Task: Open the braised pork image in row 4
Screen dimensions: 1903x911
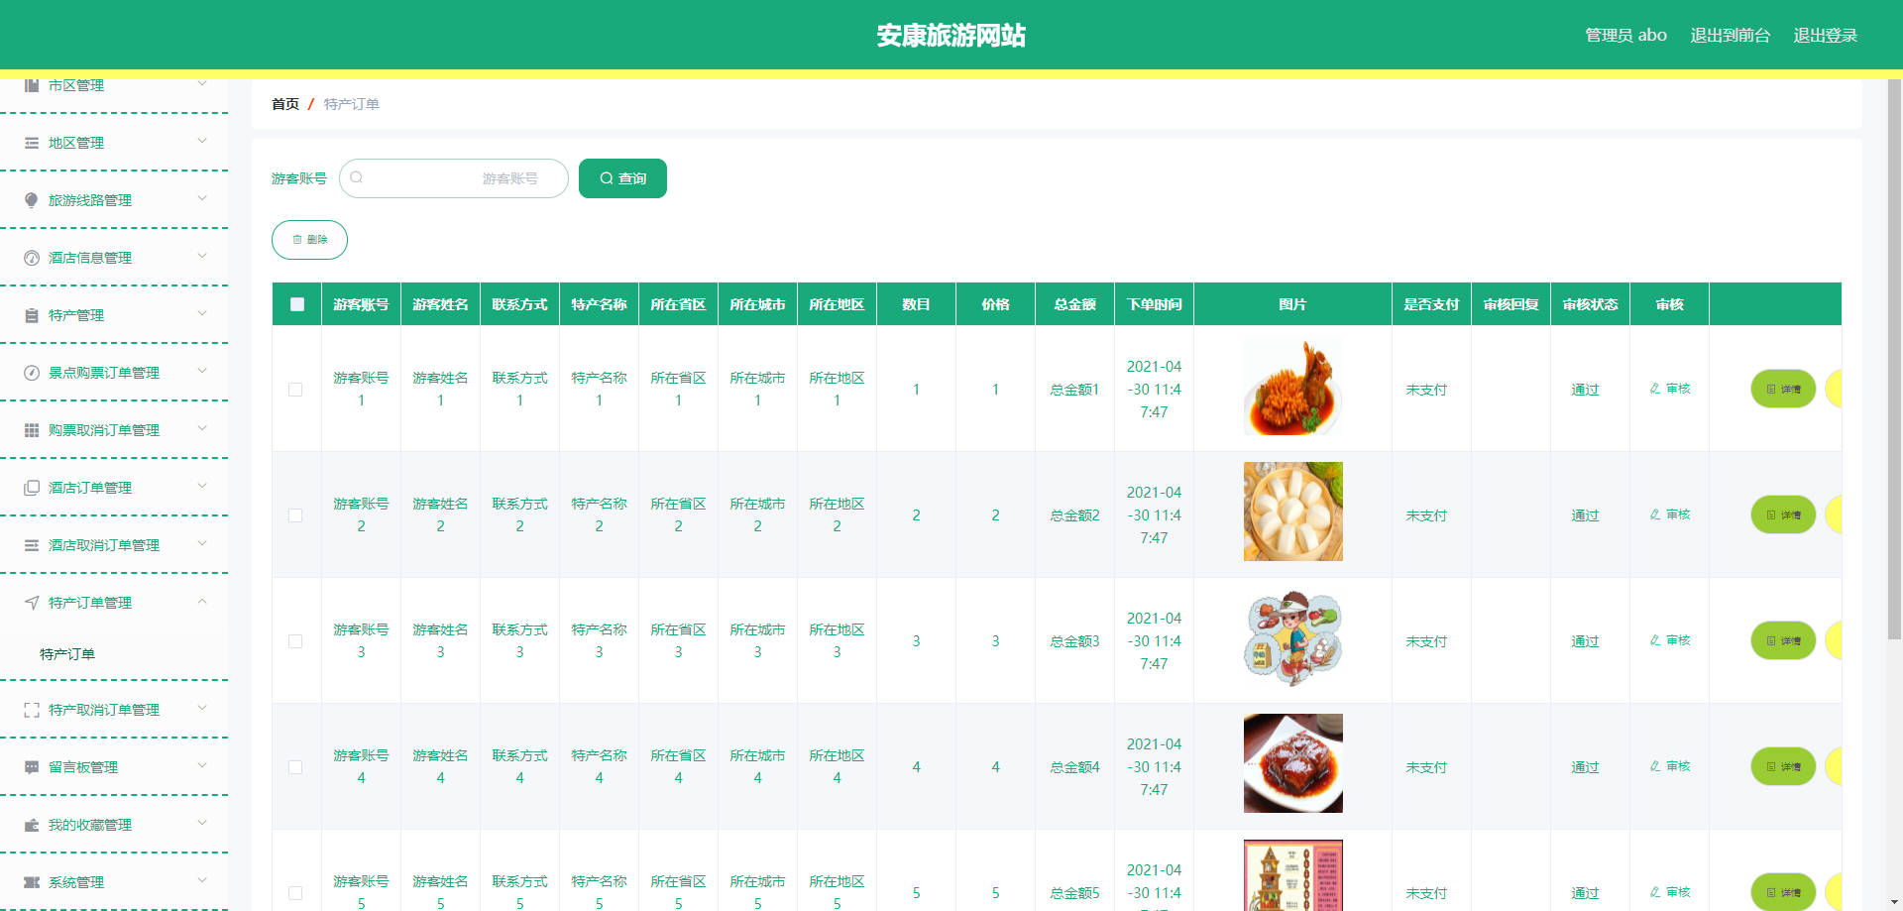Action: tap(1292, 763)
